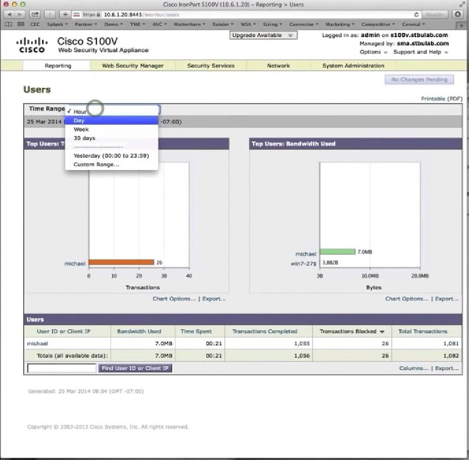469x460 pixels.
Task: Open Demo bookmarks folder
Action: point(113,24)
